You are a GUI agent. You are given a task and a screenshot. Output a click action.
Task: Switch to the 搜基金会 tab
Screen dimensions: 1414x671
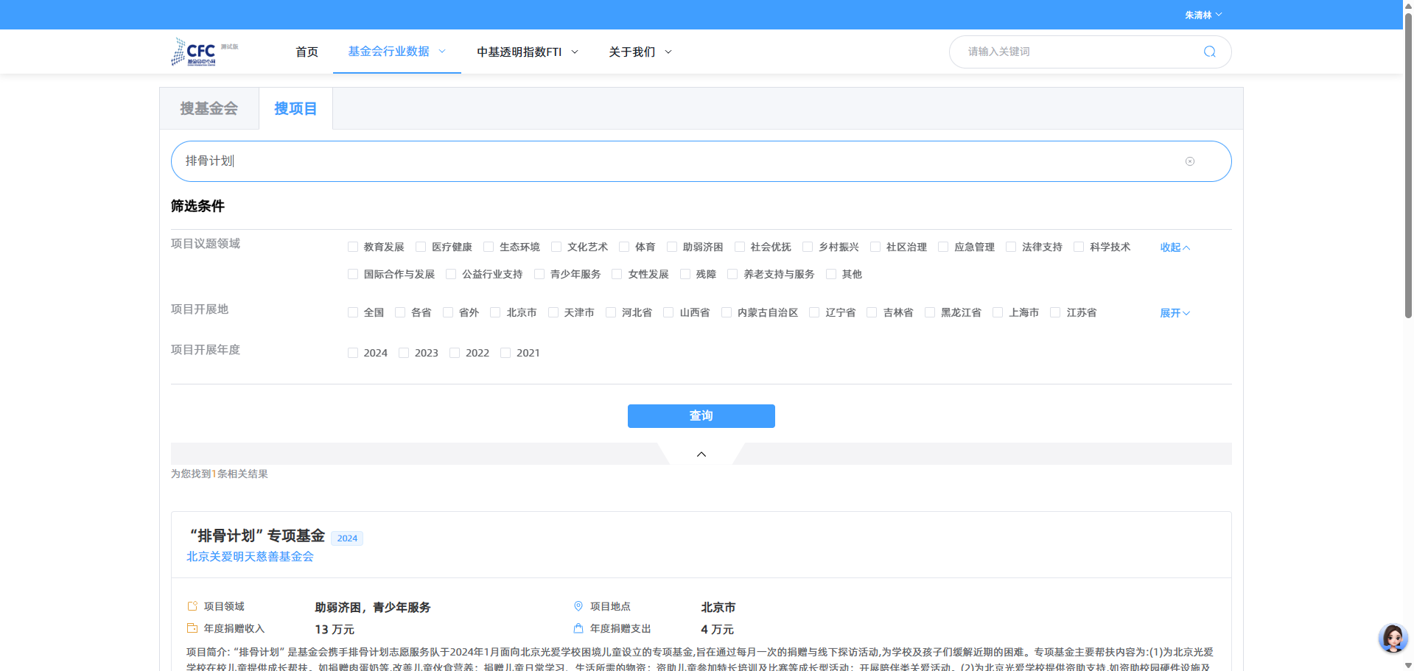coord(209,109)
